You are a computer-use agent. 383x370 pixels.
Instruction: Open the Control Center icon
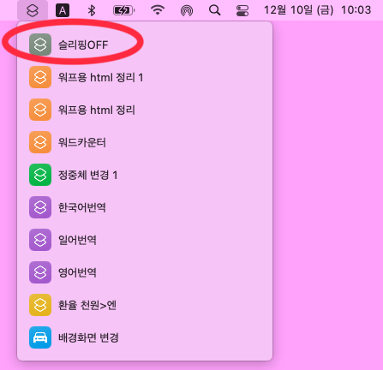point(242,11)
